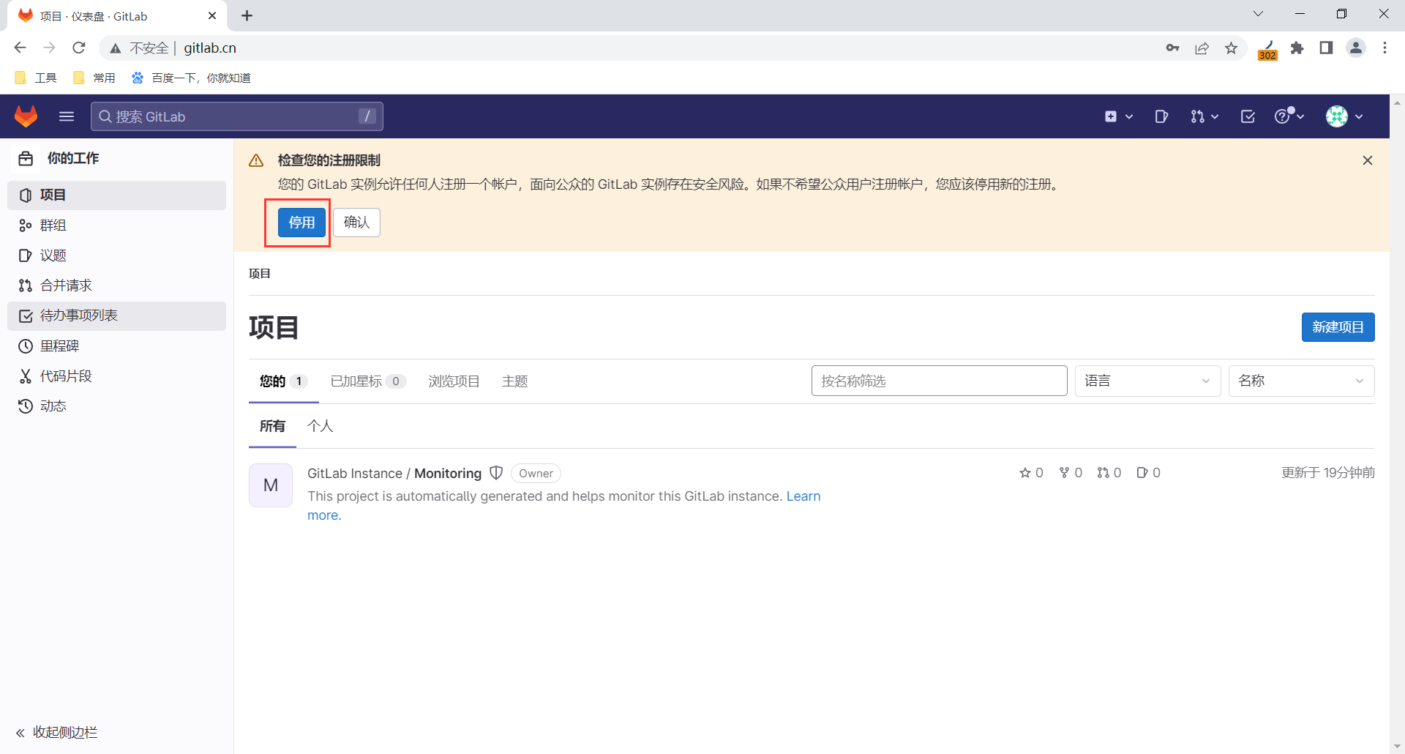Open the Chrome three-dot menu
Viewport: 1405px width, 754px height.
(x=1385, y=48)
